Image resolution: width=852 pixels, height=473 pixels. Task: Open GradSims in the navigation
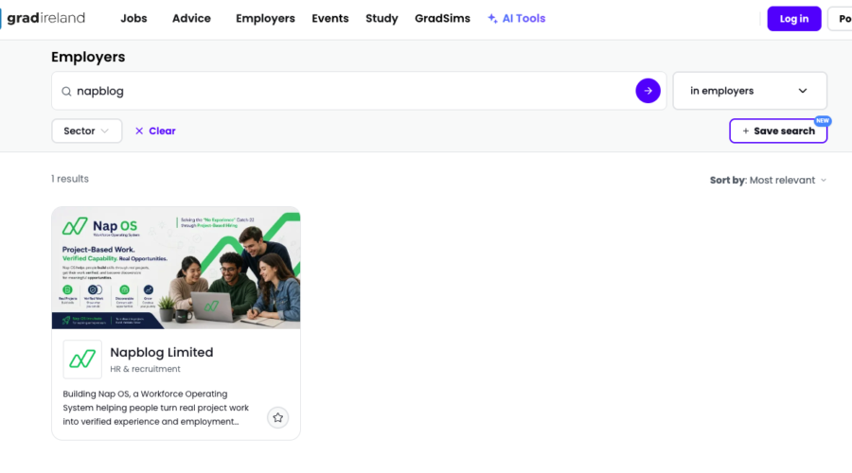coord(442,19)
